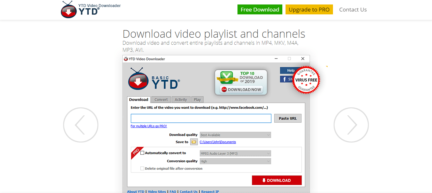Minimize the YTD Video Downloader window
This screenshot has height=193, width=432.
pos(276,59)
